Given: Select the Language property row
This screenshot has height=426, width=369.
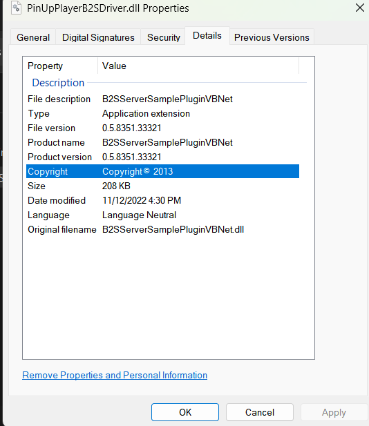Looking at the screenshot, I should pos(162,215).
